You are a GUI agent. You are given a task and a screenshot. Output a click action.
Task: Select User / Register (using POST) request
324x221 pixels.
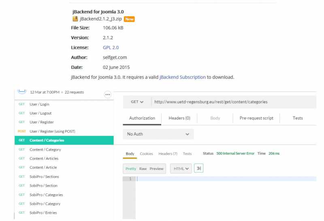(64, 132)
